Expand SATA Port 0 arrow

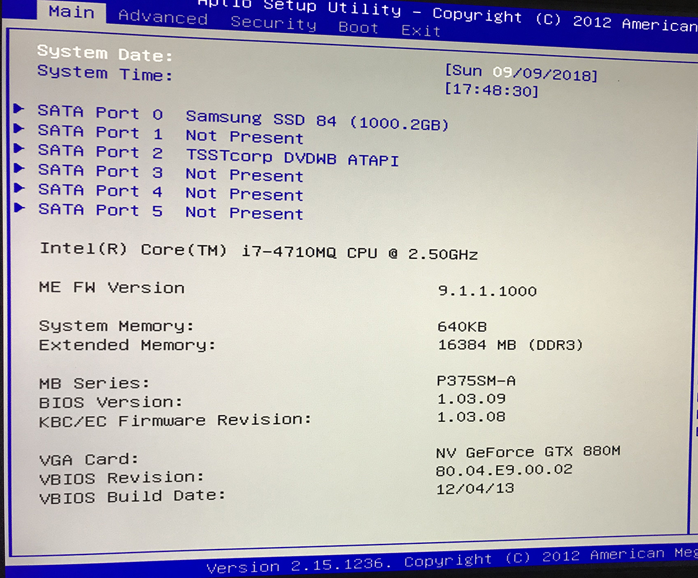pos(19,108)
